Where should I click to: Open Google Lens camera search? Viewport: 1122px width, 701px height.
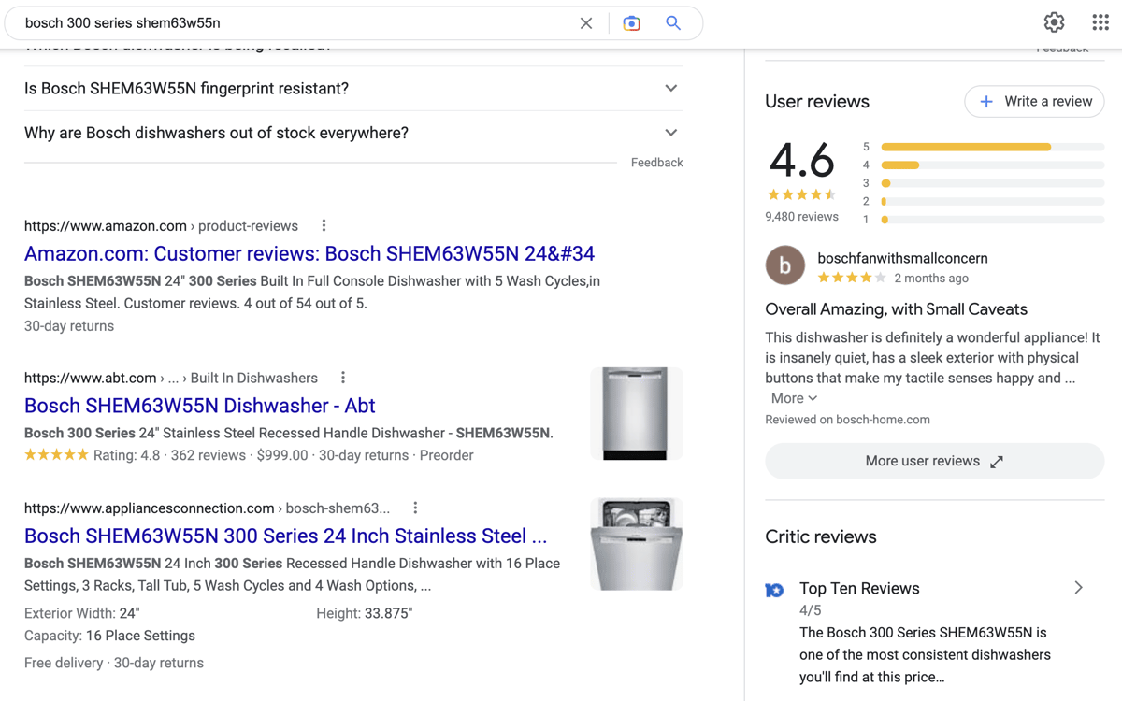click(x=632, y=22)
